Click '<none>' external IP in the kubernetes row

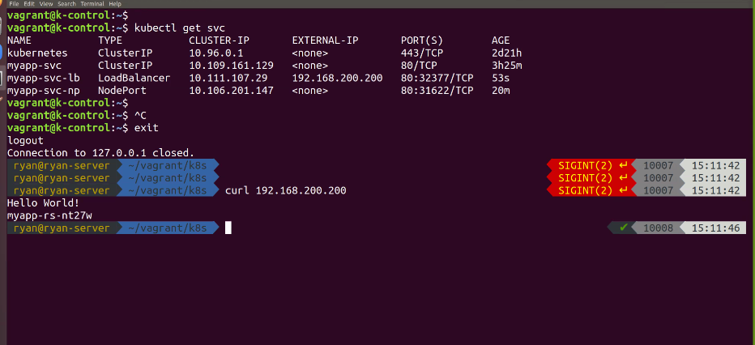pyautogui.click(x=310, y=53)
